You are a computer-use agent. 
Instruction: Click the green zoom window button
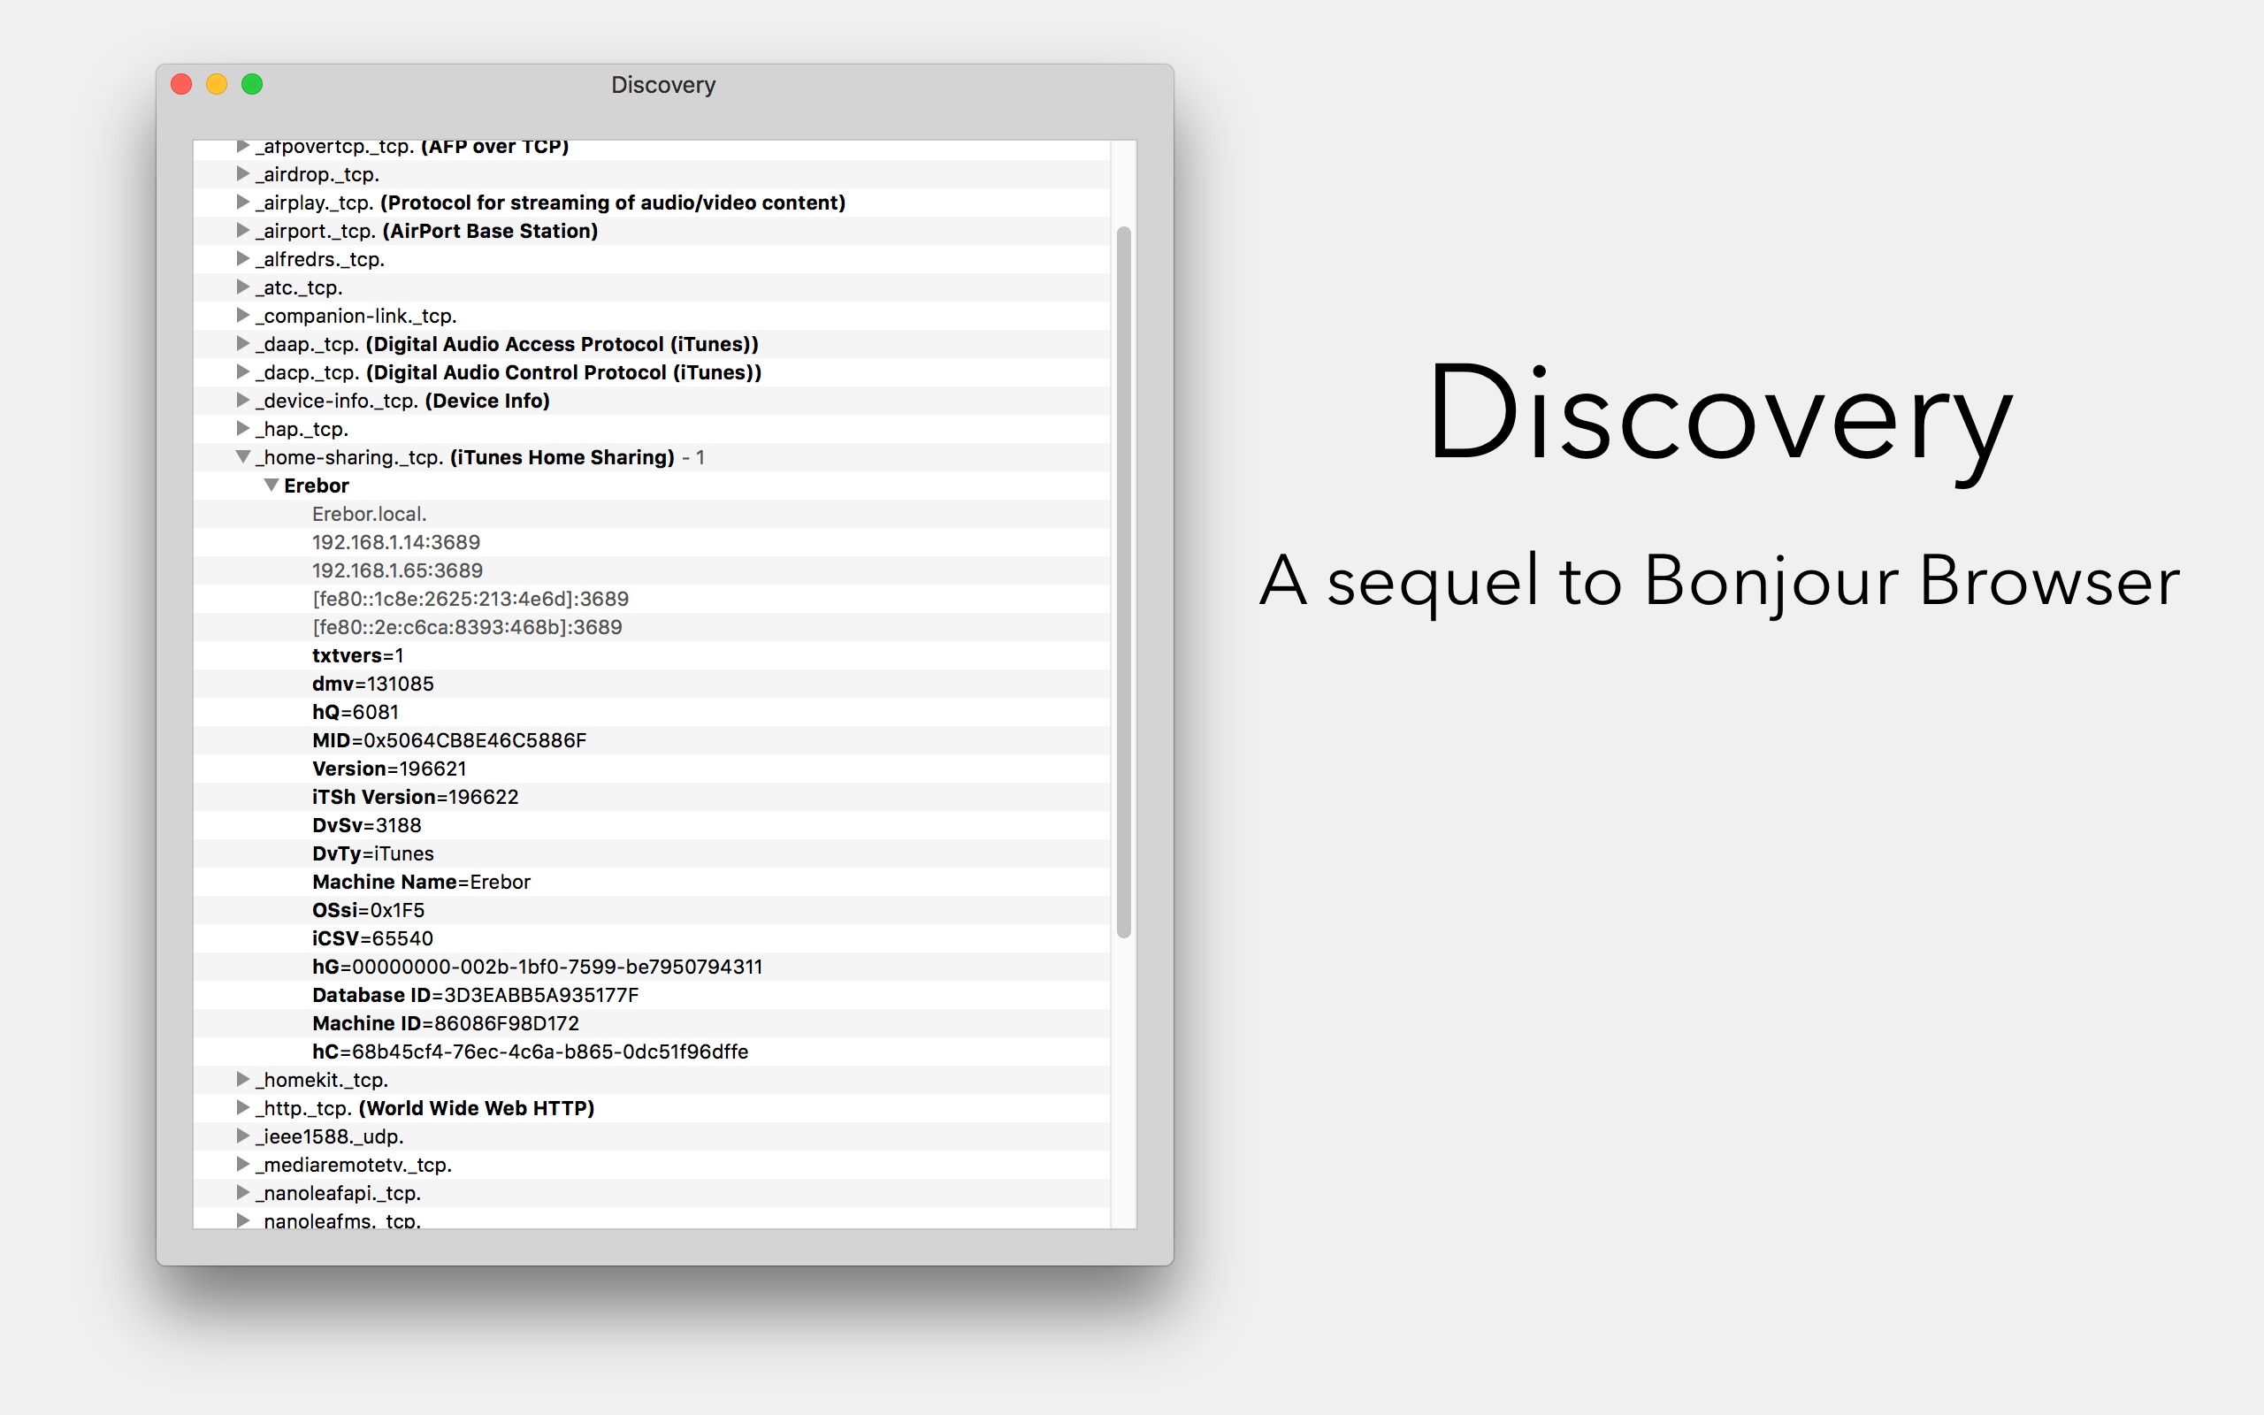coord(252,85)
